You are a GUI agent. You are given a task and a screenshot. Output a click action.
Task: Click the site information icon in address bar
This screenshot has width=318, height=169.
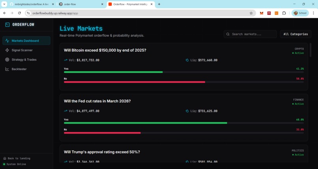pyautogui.click(x=28, y=13)
